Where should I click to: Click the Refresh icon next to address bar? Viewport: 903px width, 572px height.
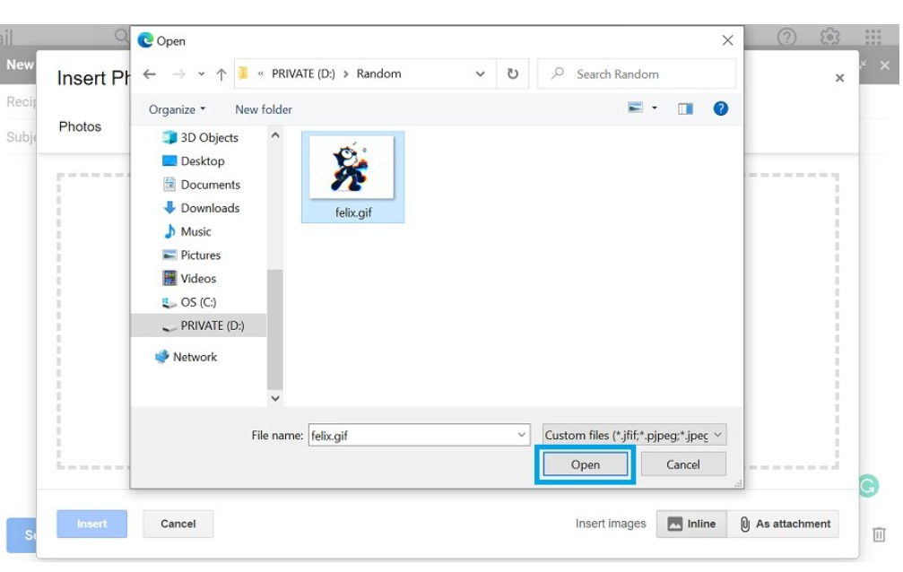(x=513, y=74)
